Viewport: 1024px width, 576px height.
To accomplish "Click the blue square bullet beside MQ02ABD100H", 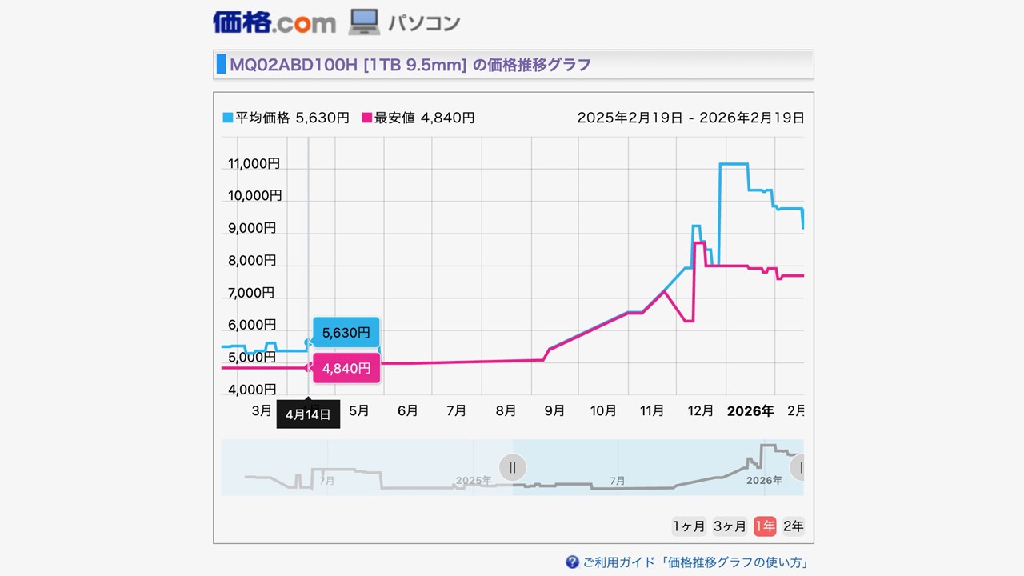I will click(x=222, y=64).
